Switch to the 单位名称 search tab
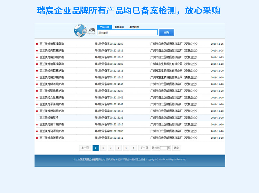 pyautogui.click(x=134, y=27)
